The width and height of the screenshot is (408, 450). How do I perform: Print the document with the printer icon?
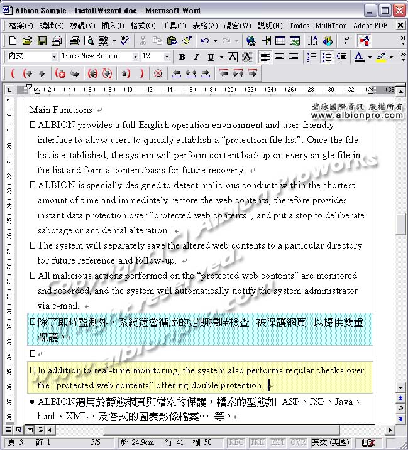[x=75, y=41]
